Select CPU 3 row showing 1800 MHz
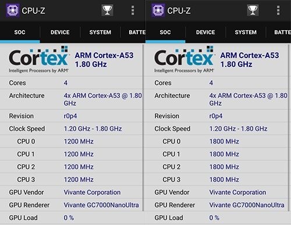The height and width of the screenshot is (225, 291). (x=217, y=180)
